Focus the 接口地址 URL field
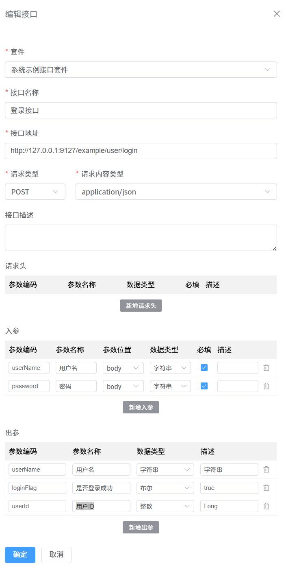The image size is (286, 579). click(141, 151)
